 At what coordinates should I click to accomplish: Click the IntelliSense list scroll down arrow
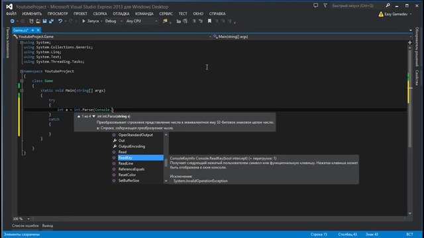(x=166, y=181)
